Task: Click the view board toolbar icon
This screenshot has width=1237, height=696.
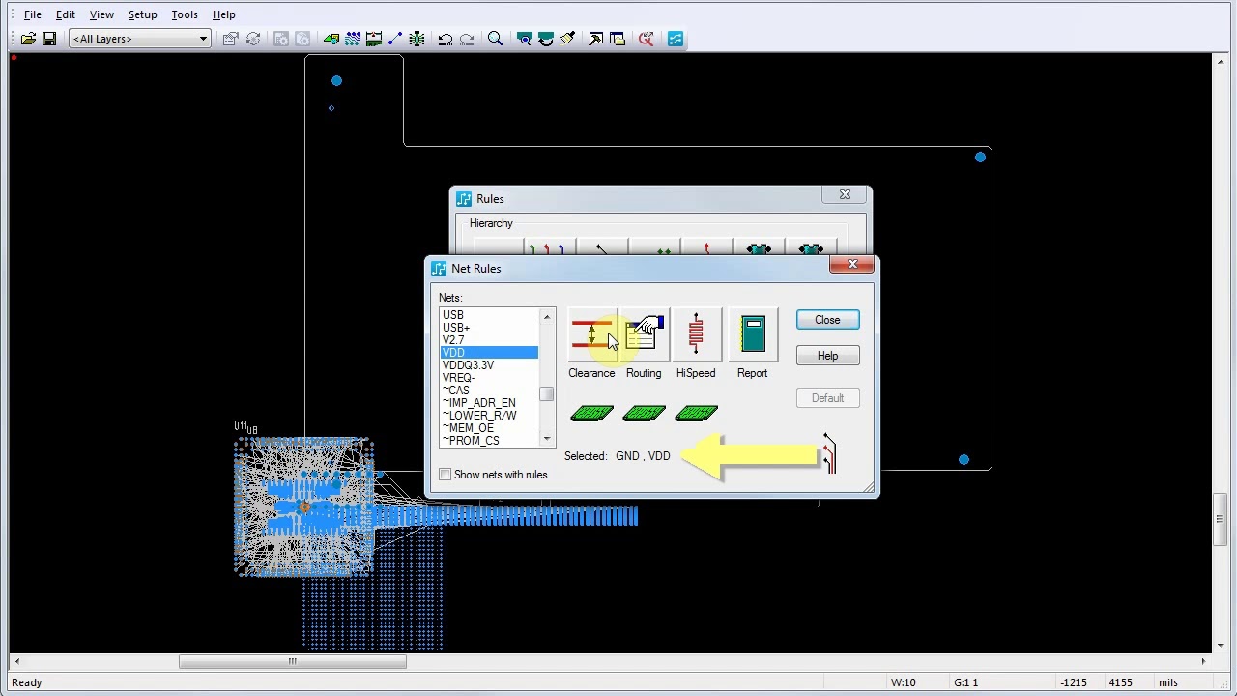Action: coord(525,39)
